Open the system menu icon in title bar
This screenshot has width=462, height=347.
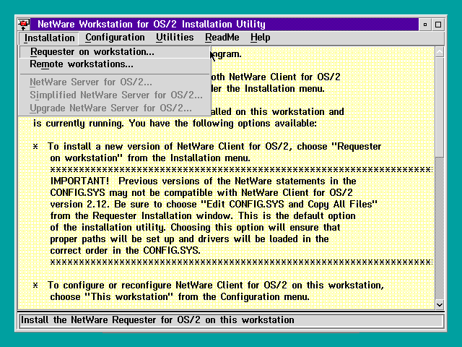click(x=24, y=24)
